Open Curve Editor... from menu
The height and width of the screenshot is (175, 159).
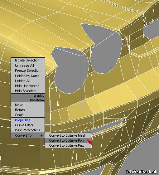pyautogui.click(x=28, y=125)
